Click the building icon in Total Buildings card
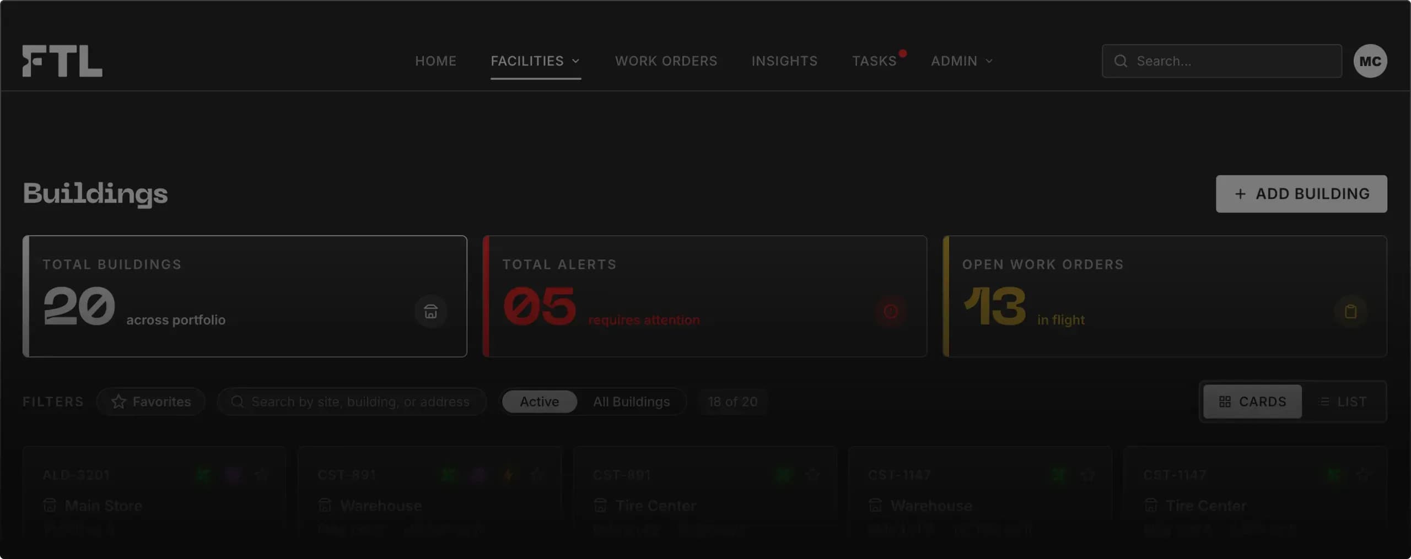 pyautogui.click(x=430, y=312)
